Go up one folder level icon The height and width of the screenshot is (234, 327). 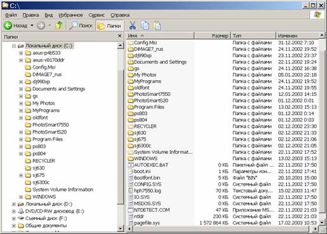[x=59, y=25]
